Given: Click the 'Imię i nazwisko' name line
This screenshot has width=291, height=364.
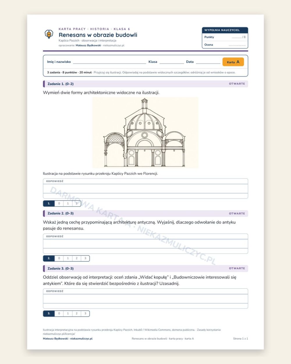Looking at the screenshot, I should tap(109, 62).
